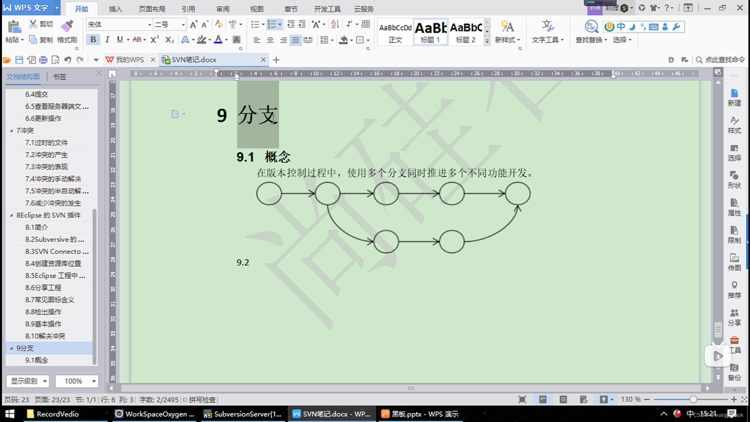Click the decrease indent icon
Viewport: 750px width, 422px height.
point(291,25)
